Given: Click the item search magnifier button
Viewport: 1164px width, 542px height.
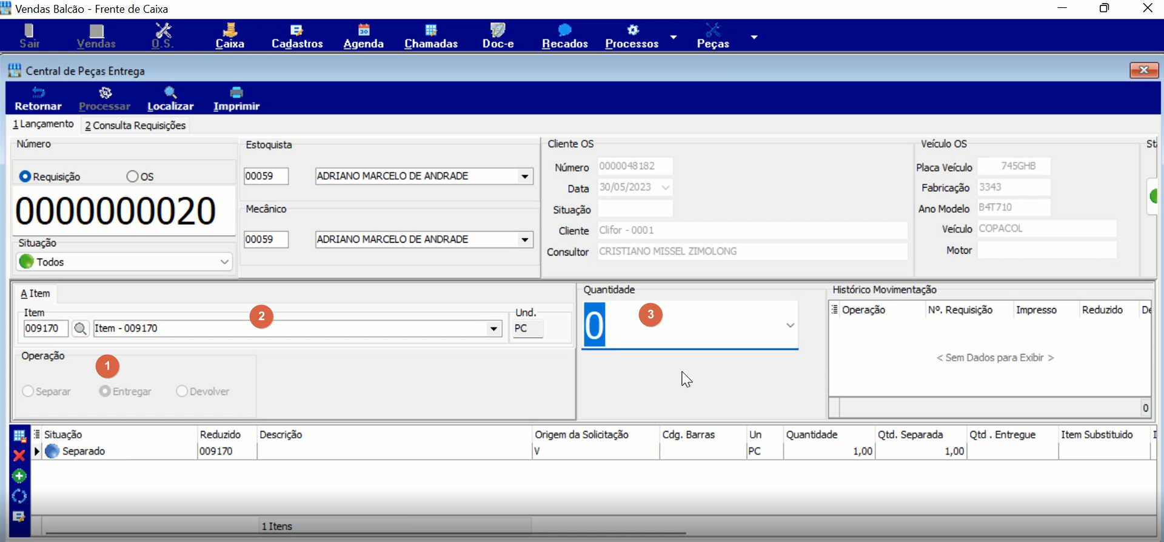Looking at the screenshot, I should (80, 329).
